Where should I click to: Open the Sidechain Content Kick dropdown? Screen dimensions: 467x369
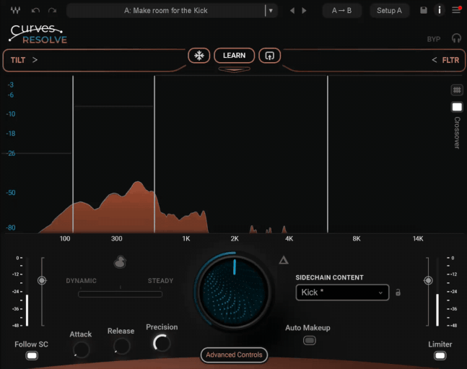click(x=342, y=292)
